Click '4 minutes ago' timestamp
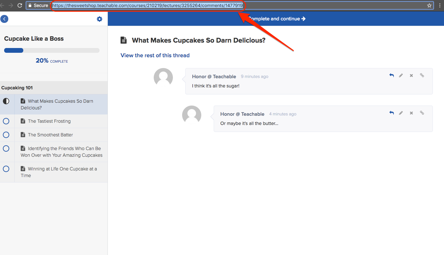 [x=283, y=114]
